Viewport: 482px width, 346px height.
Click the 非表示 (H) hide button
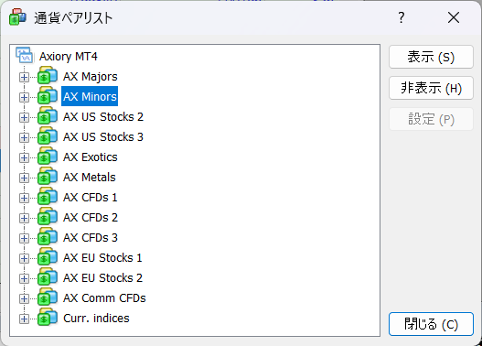point(431,88)
